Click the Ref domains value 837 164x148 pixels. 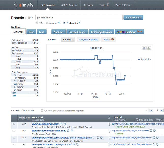point(36,53)
